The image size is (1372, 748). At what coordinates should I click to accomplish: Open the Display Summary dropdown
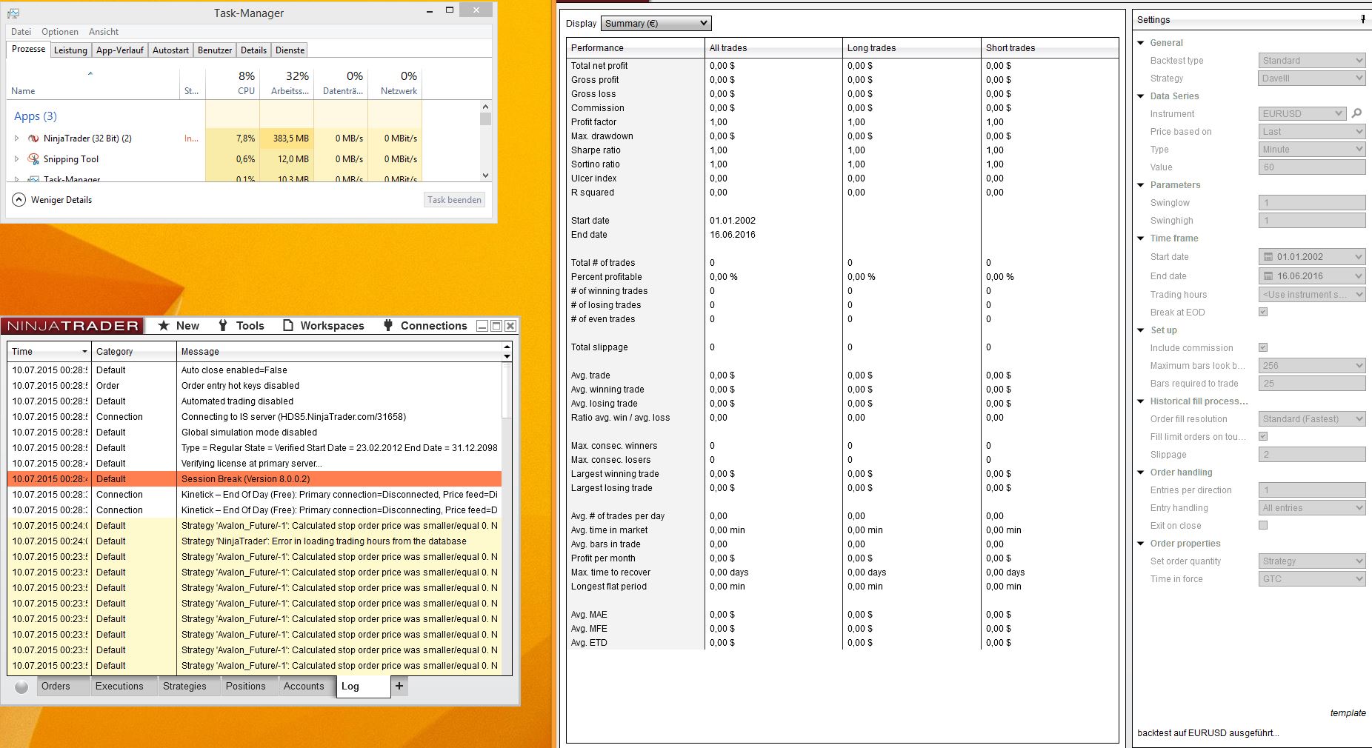[656, 24]
